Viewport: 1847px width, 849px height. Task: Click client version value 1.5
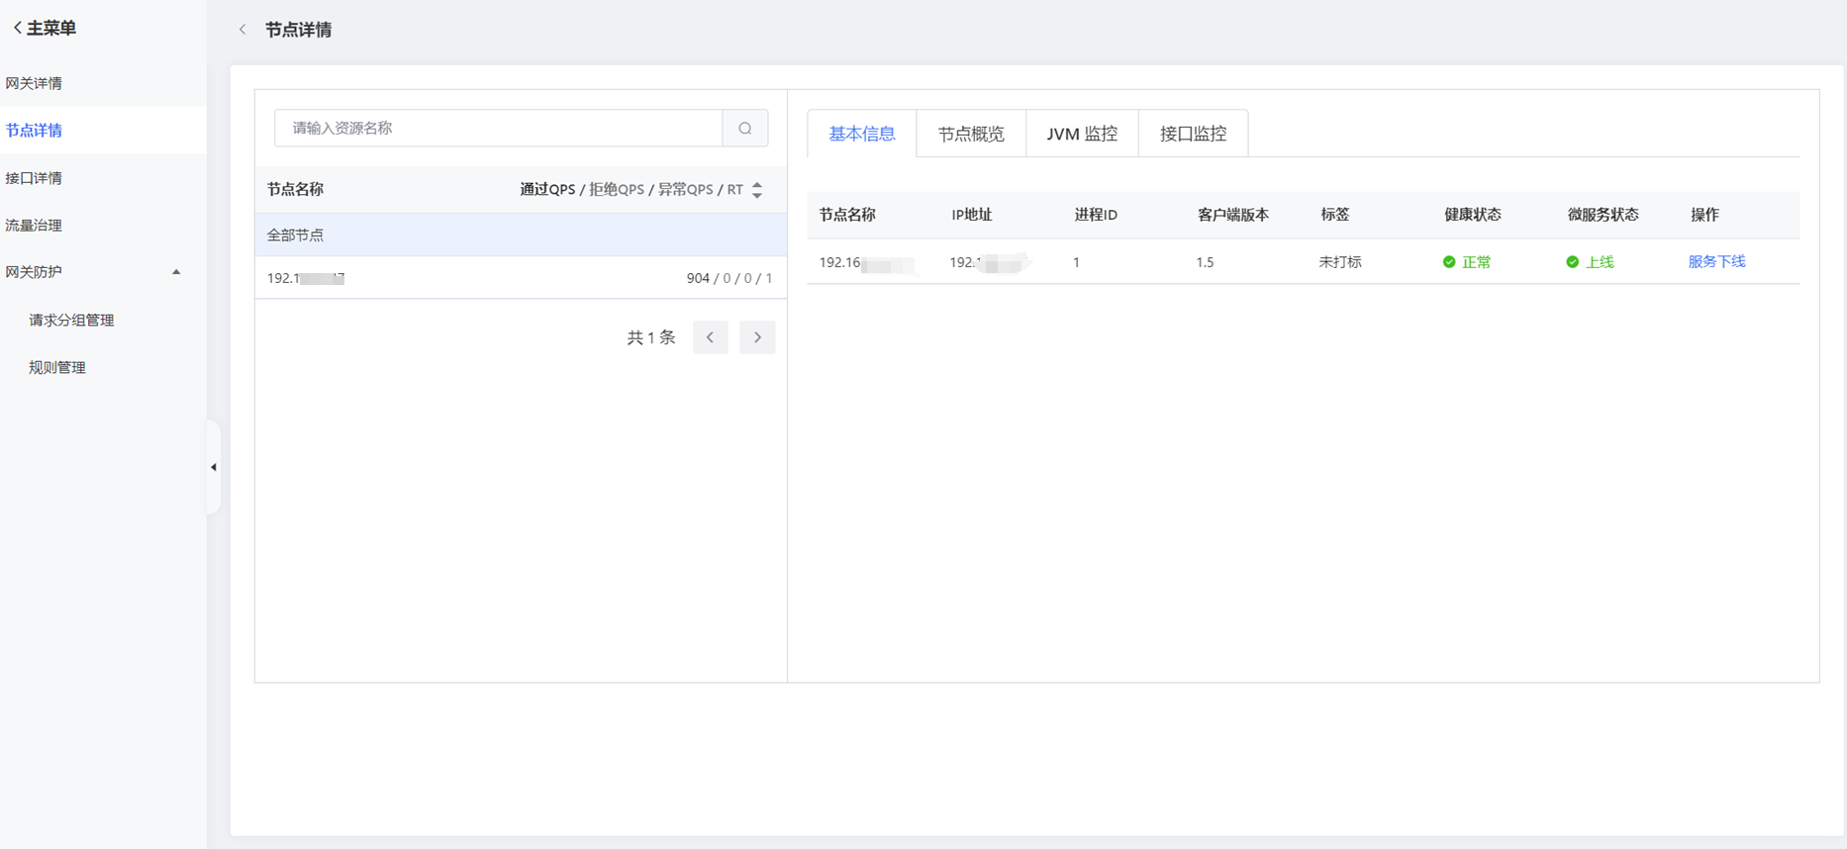(x=1205, y=262)
